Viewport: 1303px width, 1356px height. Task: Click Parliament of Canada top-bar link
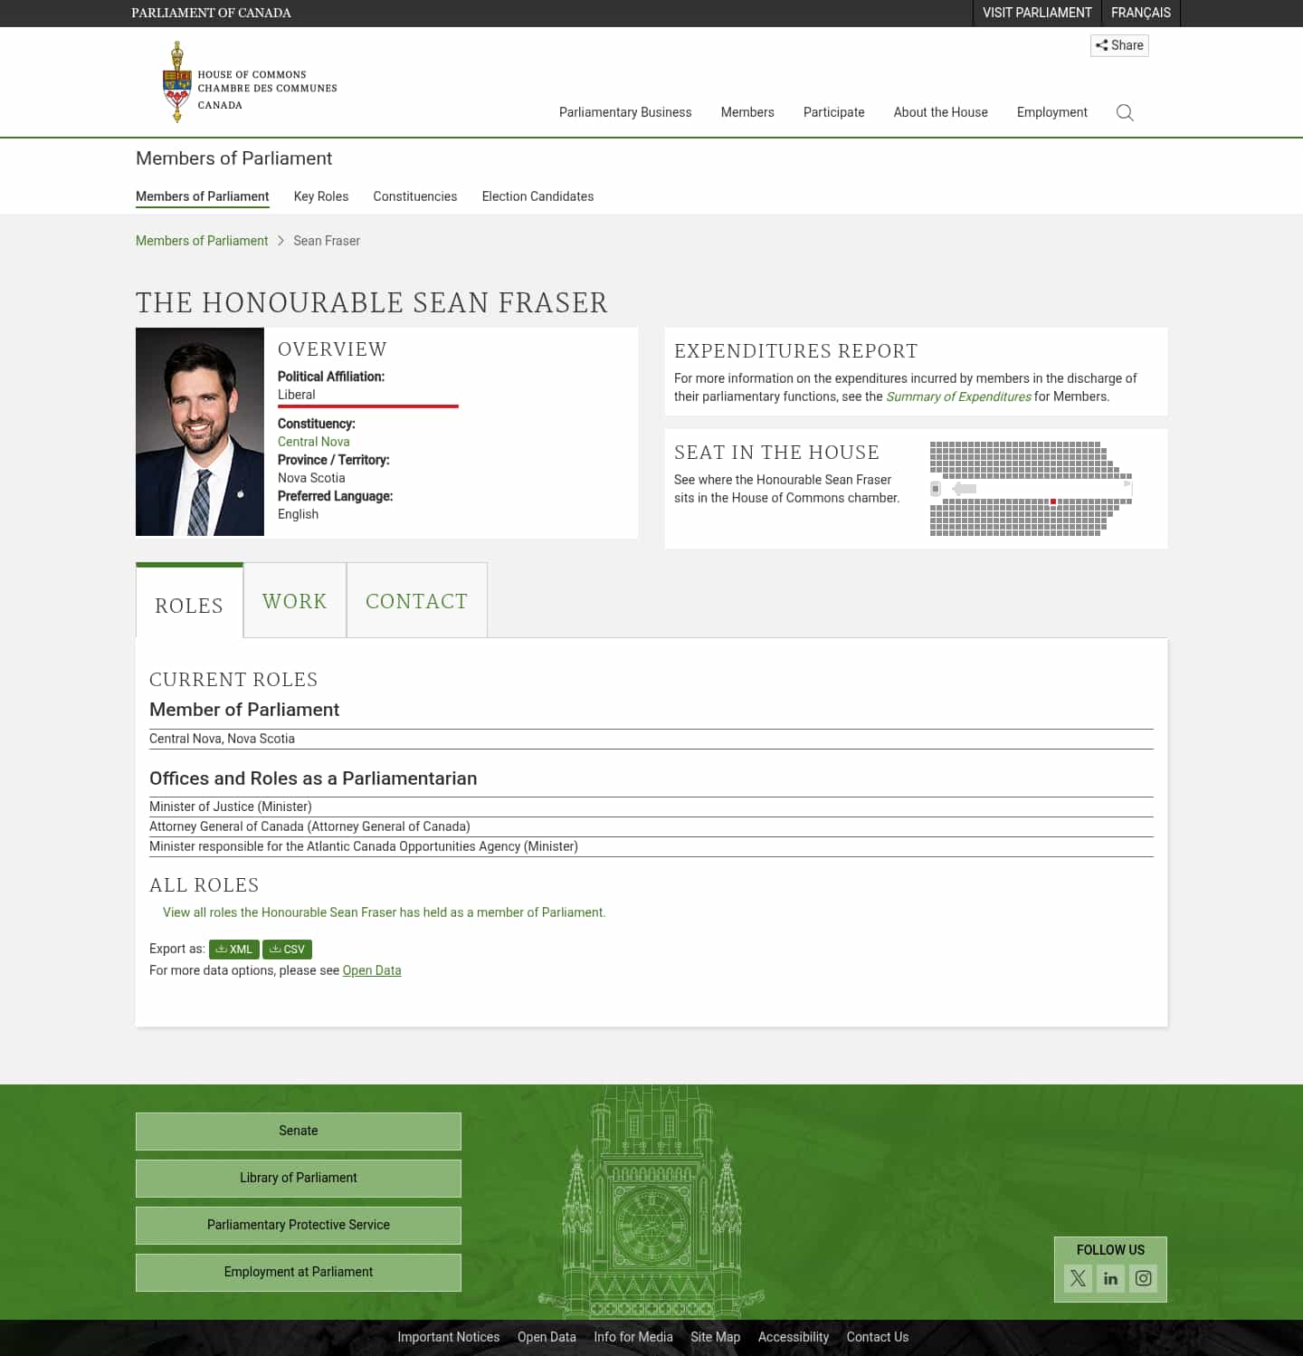pyautogui.click(x=211, y=13)
